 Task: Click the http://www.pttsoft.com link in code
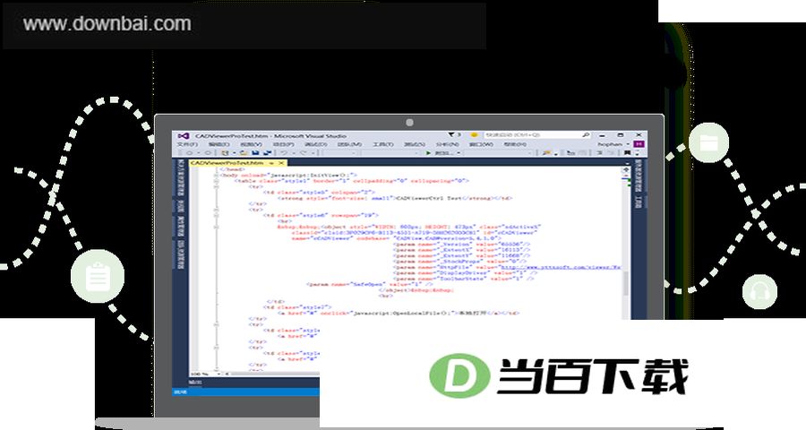[x=562, y=267]
